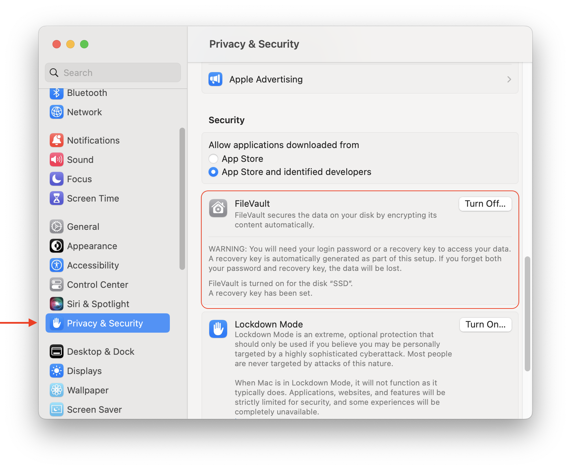Click the Screen Saver icon
Image resolution: width=571 pixels, height=470 pixels.
point(57,410)
